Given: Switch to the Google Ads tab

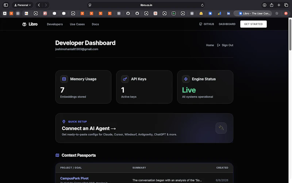Looking at the screenshot, I should click(x=219, y=13).
